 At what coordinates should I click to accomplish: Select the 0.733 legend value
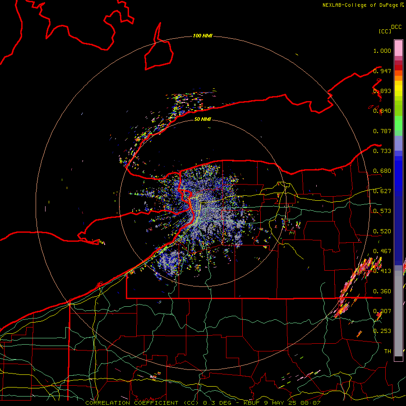(x=382, y=151)
